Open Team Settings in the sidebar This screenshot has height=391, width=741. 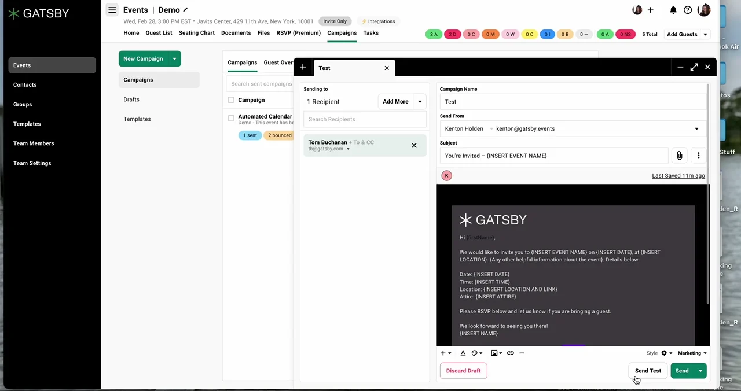pos(32,163)
